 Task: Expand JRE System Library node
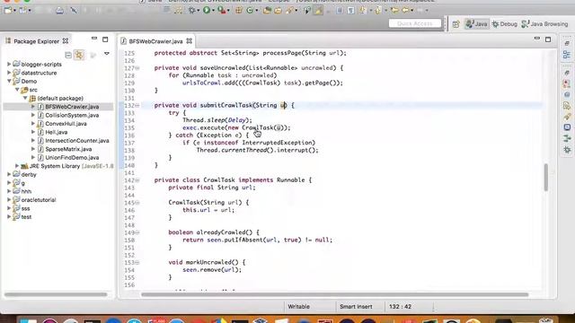17,166
